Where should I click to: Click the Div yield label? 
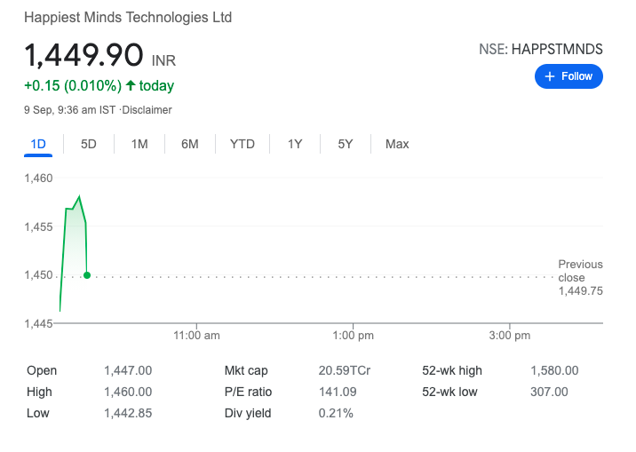(x=248, y=413)
